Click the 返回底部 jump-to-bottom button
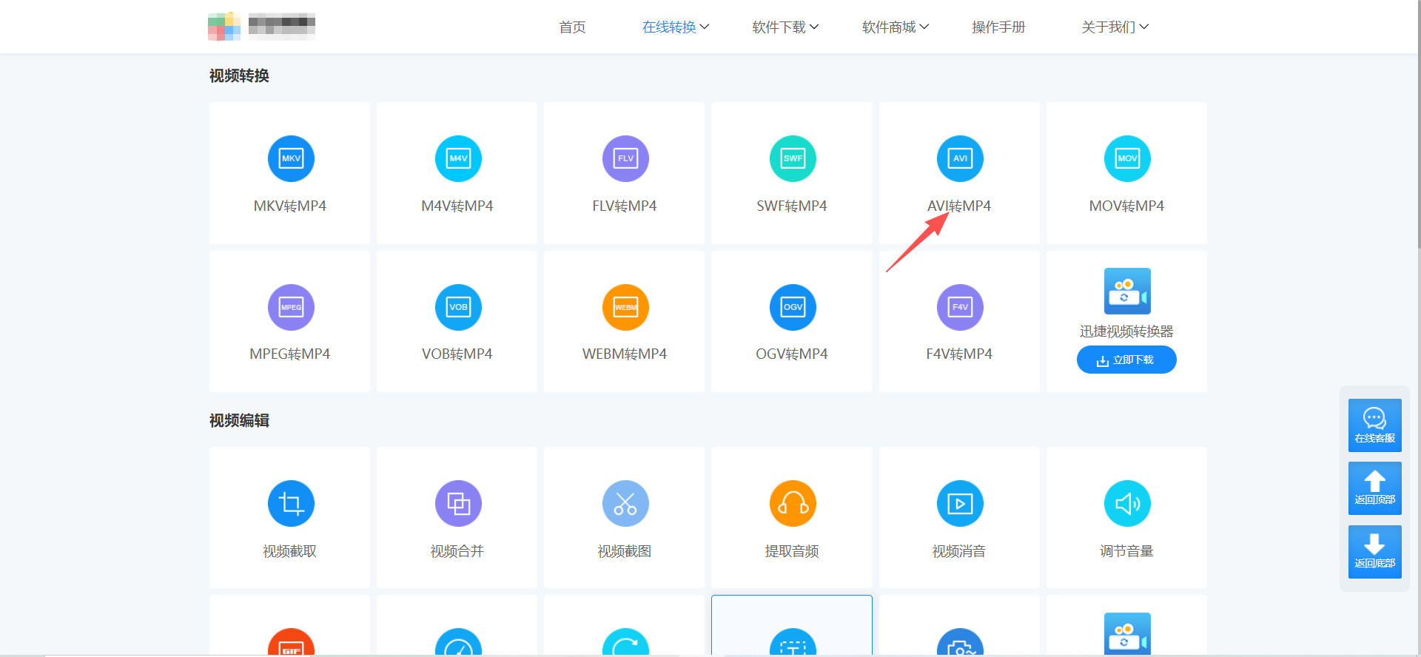 click(1375, 552)
